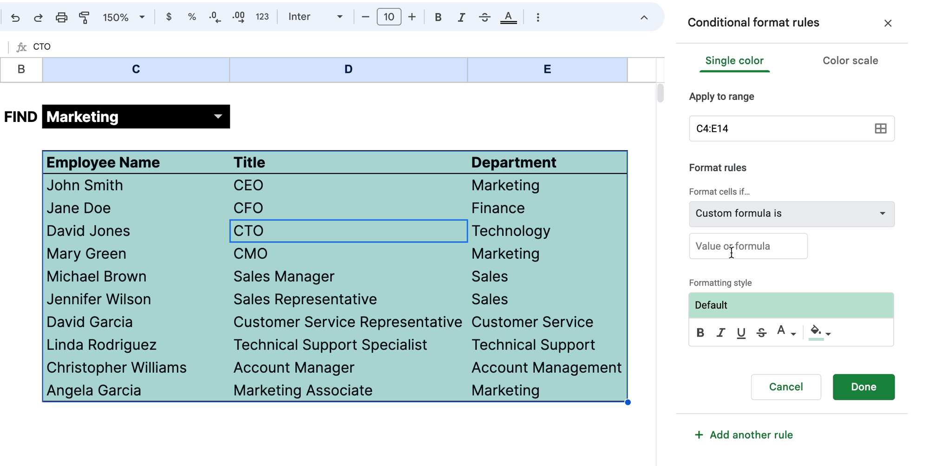Toggle strikethrough in formatting style
The image size is (929, 466).
point(761,332)
